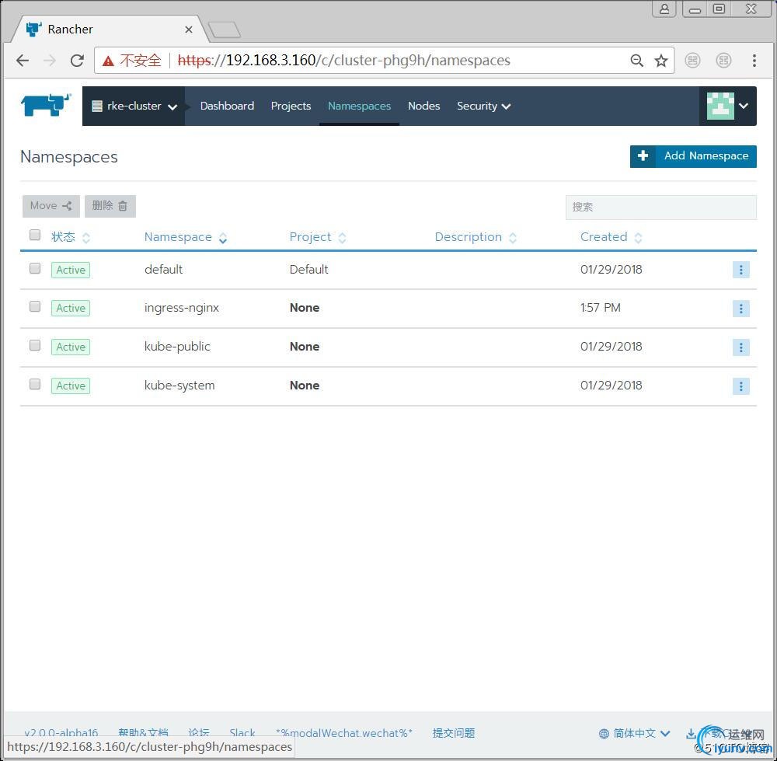Click the kube-public namespace name

tap(177, 347)
